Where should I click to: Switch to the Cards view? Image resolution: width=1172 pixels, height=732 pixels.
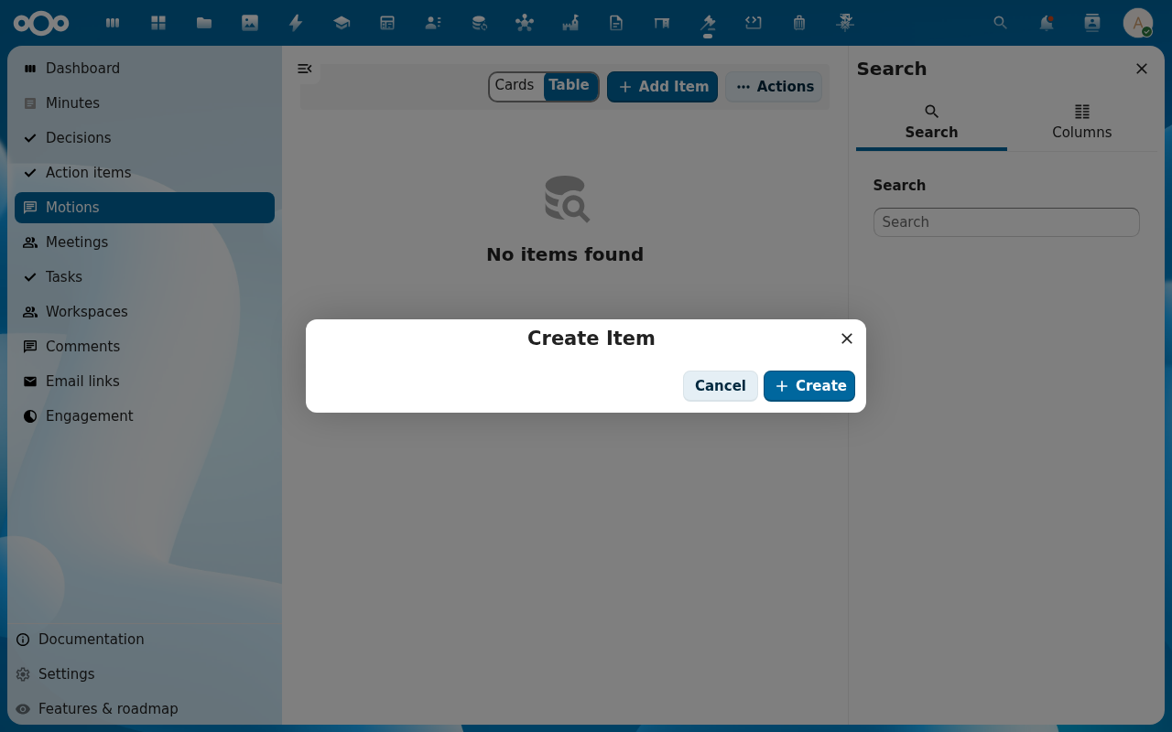tap(515, 85)
